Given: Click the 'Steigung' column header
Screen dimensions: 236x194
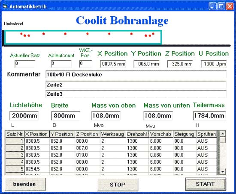Looking at the screenshot, I should (185, 134).
